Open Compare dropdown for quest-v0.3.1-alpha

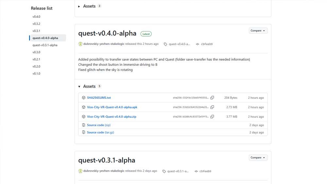[258, 158]
